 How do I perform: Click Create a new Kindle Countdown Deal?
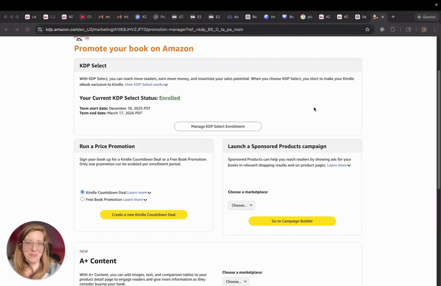coord(143,214)
